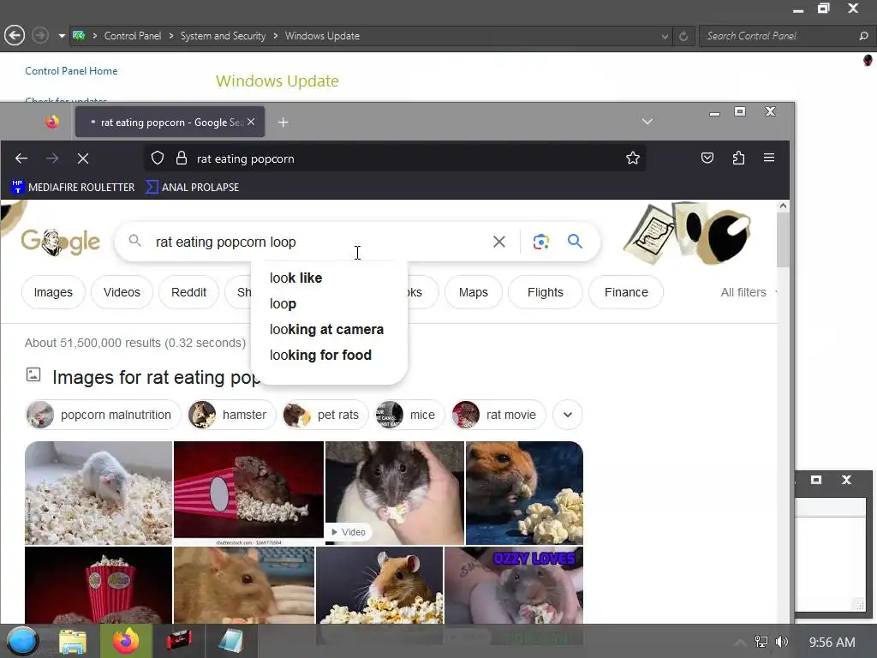Expand more image chips arrow
The image size is (877, 658).
coord(568,415)
